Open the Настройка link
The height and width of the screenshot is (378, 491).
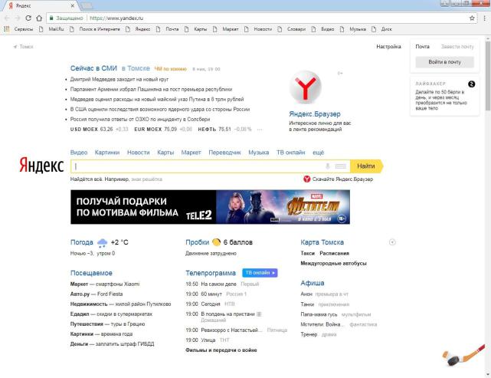click(x=388, y=47)
